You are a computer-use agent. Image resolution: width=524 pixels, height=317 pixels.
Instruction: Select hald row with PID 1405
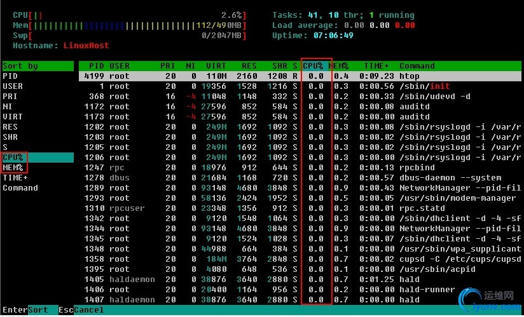point(300,280)
